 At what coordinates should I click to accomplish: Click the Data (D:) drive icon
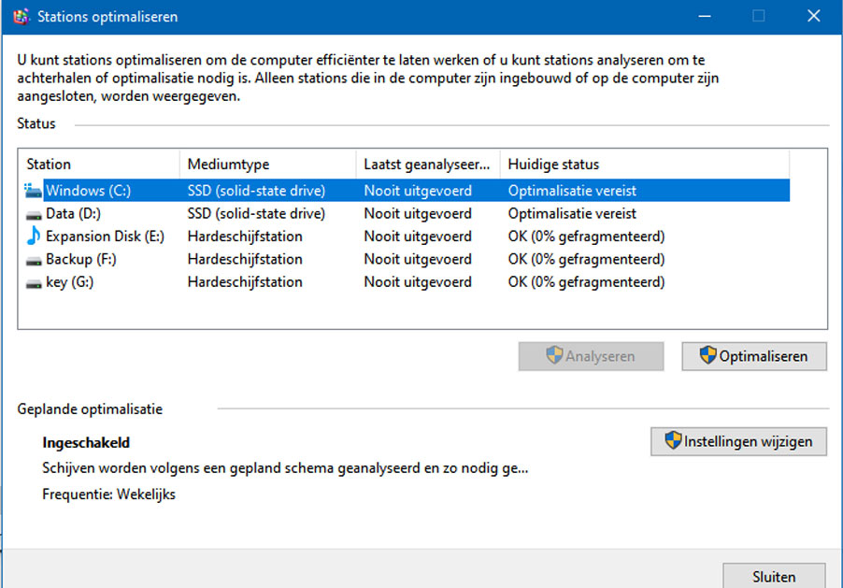pos(34,215)
